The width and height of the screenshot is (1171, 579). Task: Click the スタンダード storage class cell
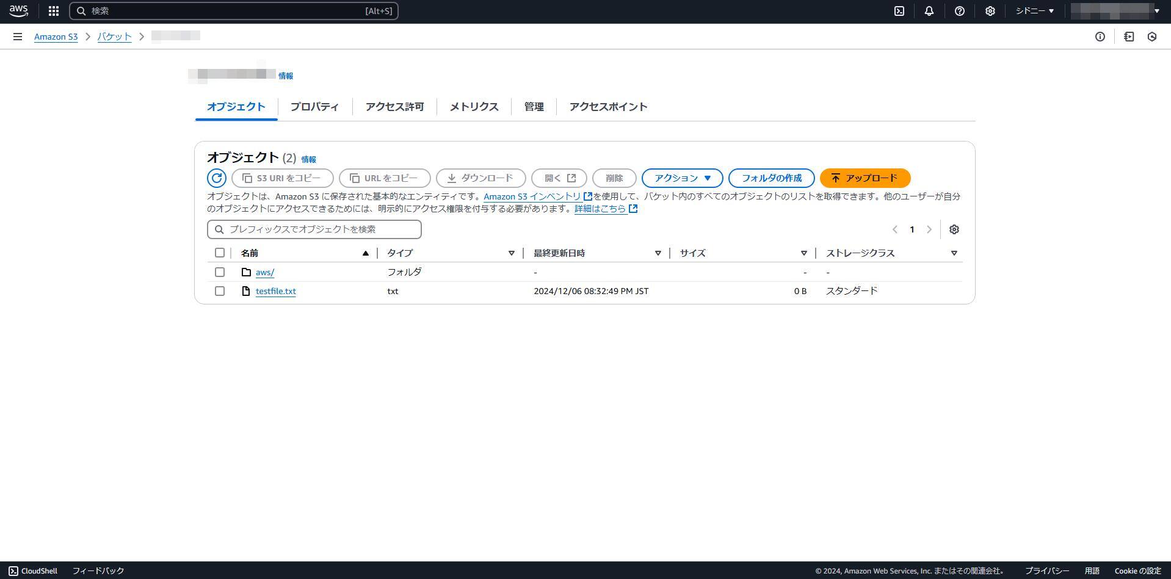pyautogui.click(x=852, y=291)
